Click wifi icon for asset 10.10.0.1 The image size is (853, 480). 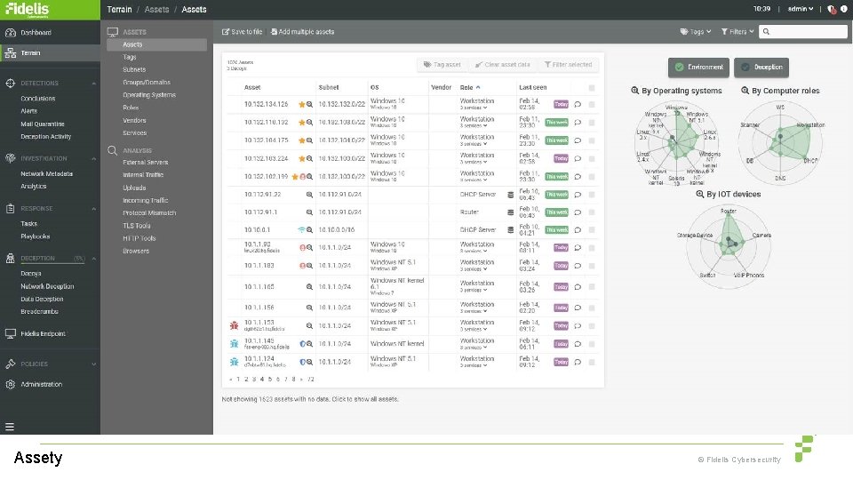(301, 230)
